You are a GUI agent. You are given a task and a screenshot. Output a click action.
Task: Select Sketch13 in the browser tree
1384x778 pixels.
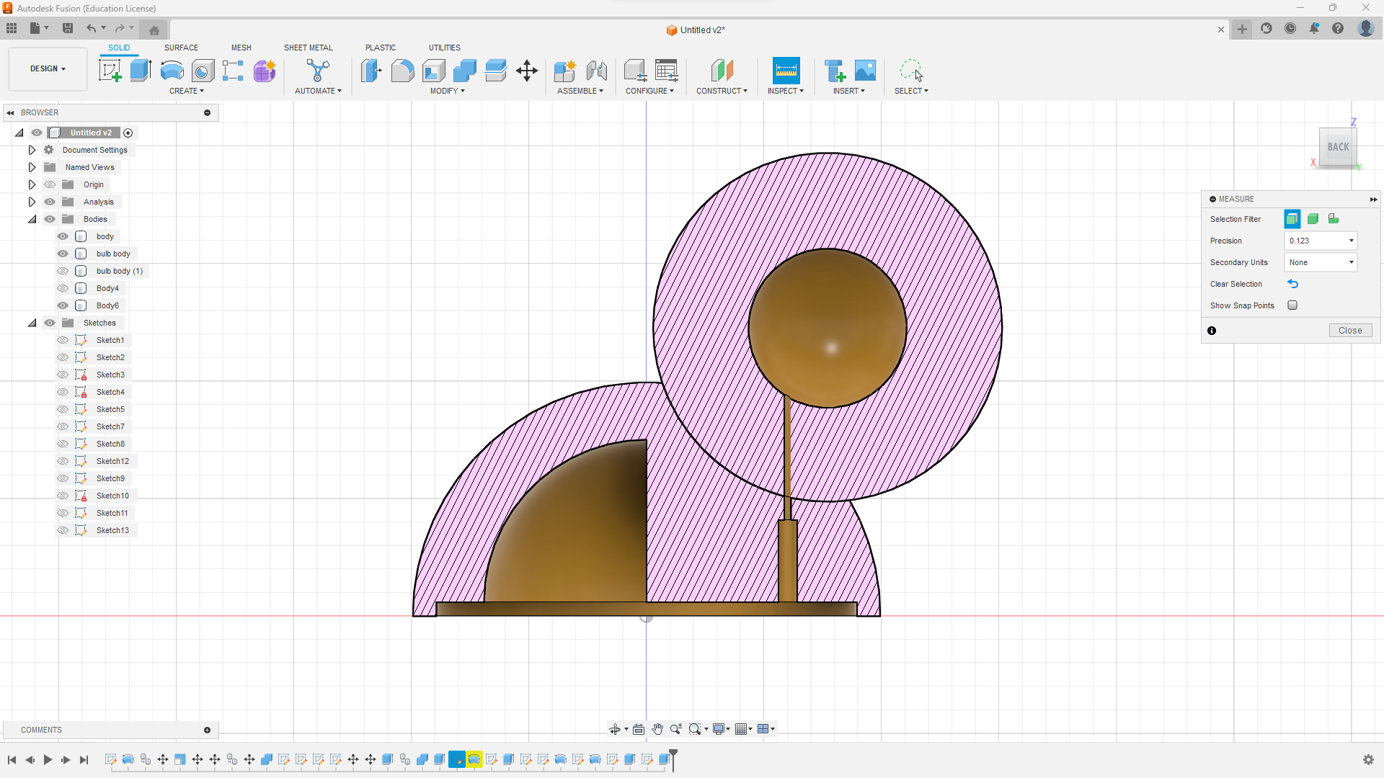(112, 530)
